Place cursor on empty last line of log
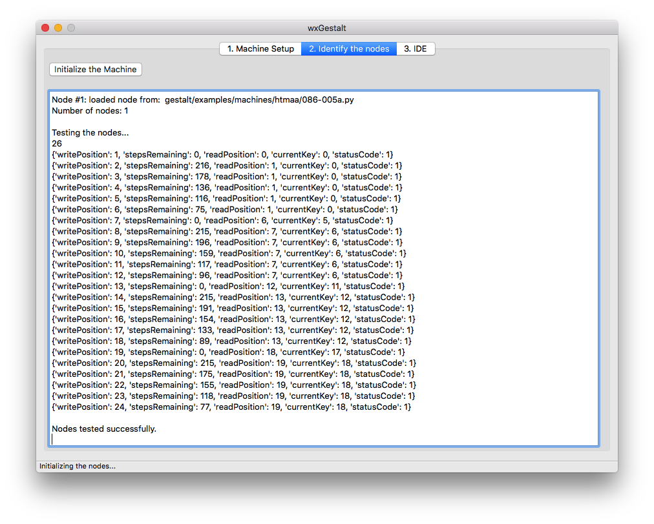Viewport: 654px width, 524px height. (x=323, y=439)
